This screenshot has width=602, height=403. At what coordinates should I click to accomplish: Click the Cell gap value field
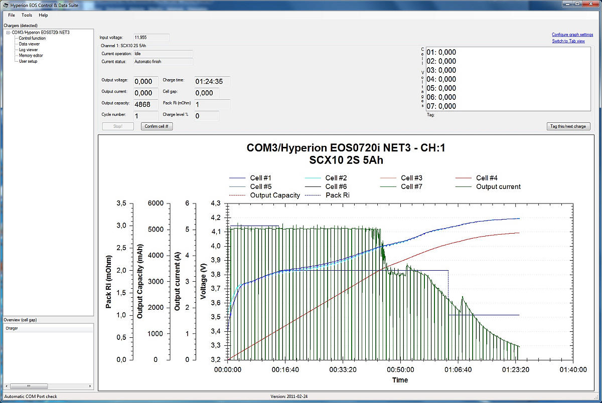point(206,93)
